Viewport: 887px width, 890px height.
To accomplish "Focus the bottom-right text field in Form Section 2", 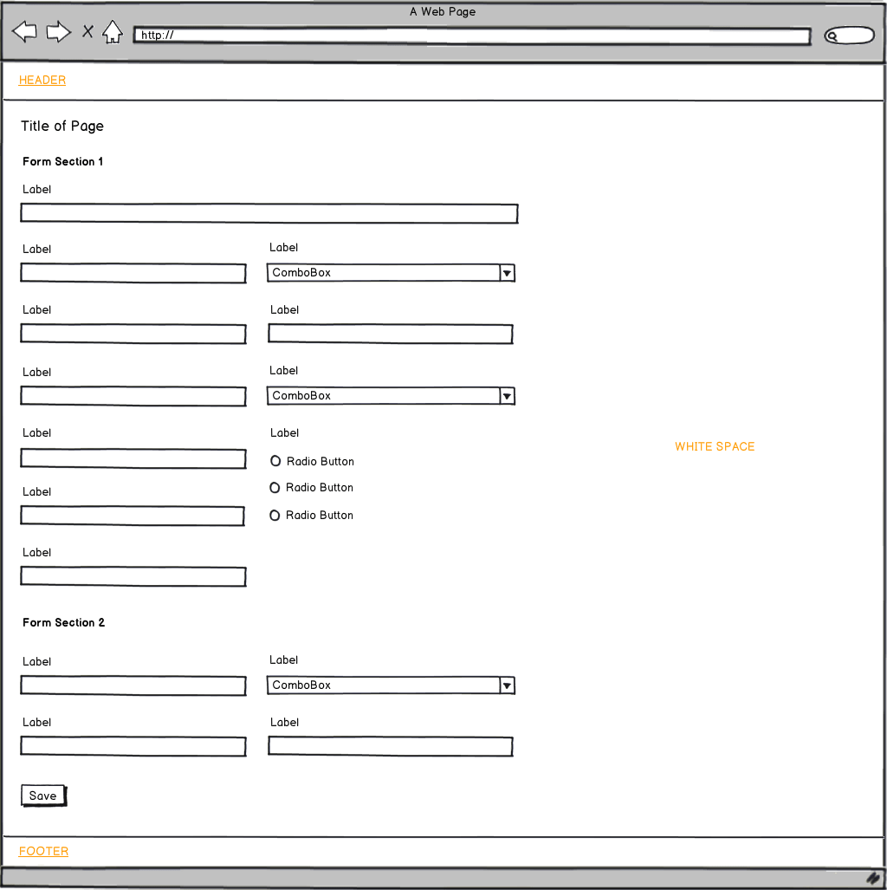I will [391, 746].
